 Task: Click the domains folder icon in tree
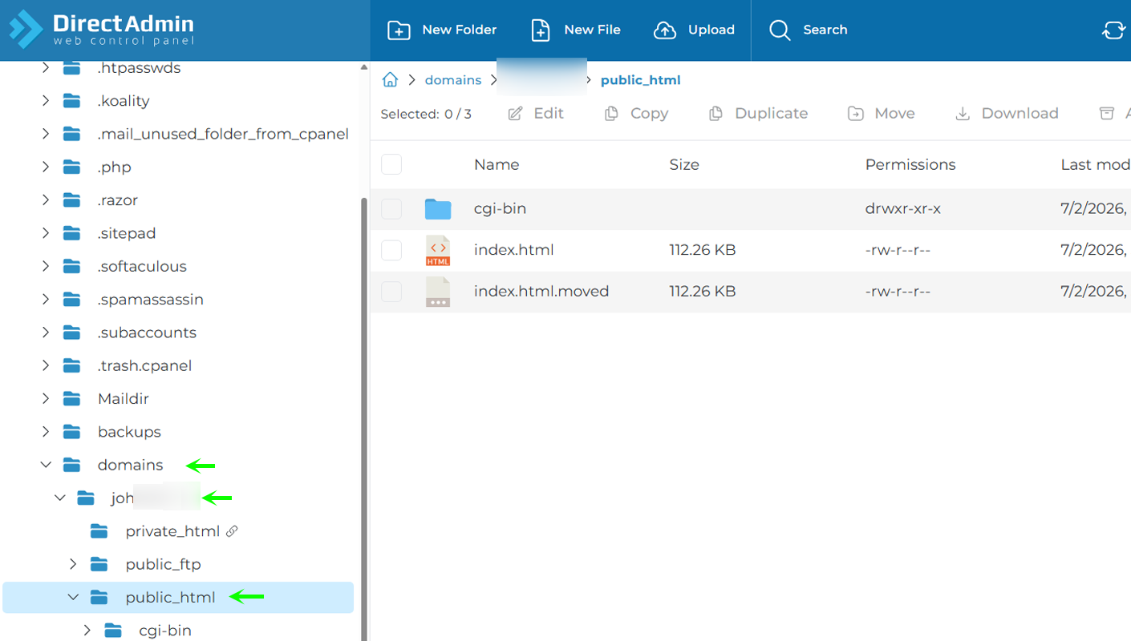tap(72, 465)
